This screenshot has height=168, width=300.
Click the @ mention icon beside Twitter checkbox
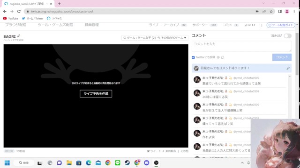coord(218,57)
